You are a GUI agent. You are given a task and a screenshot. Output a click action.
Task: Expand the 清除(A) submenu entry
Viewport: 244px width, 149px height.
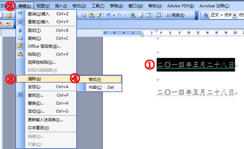46,79
